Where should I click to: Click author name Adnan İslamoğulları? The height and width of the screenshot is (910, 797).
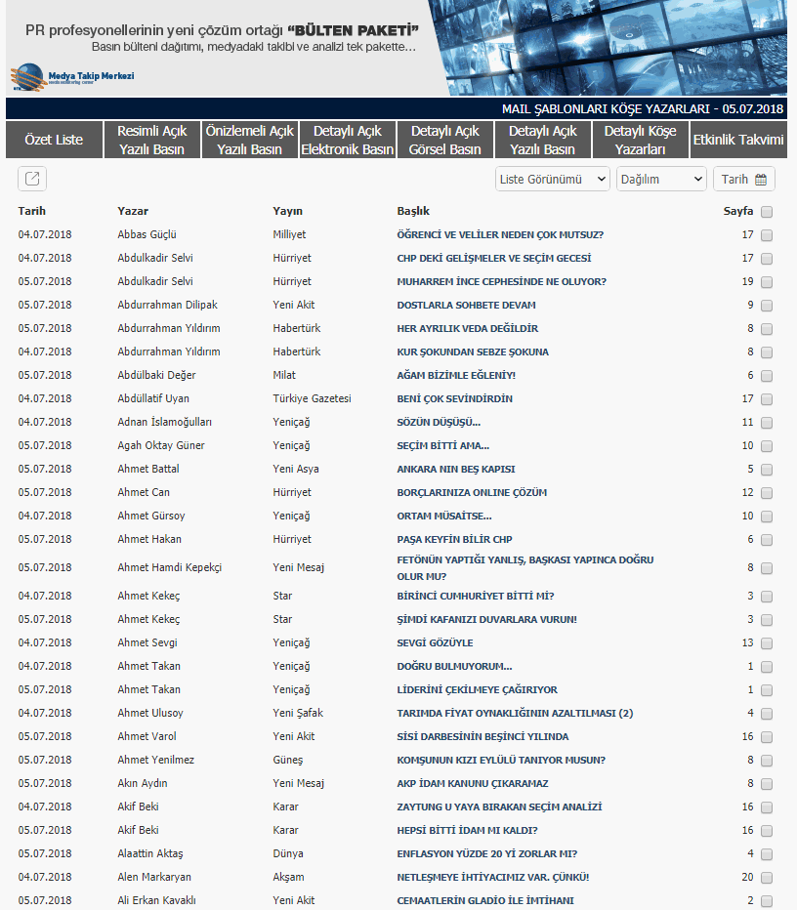(165, 422)
